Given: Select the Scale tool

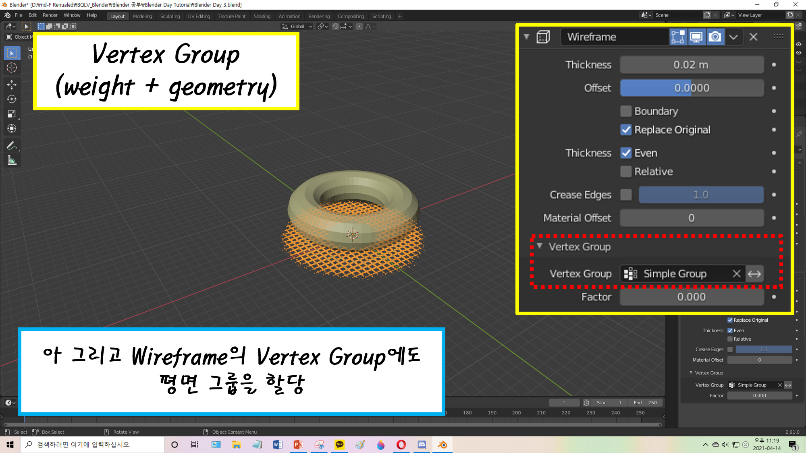Looking at the screenshot, I should click(x=12, y=114).
